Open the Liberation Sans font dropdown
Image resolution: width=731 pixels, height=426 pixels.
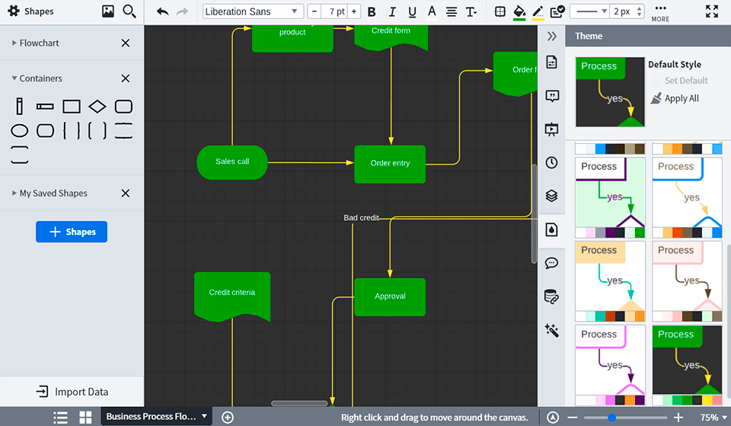(253, 11)
